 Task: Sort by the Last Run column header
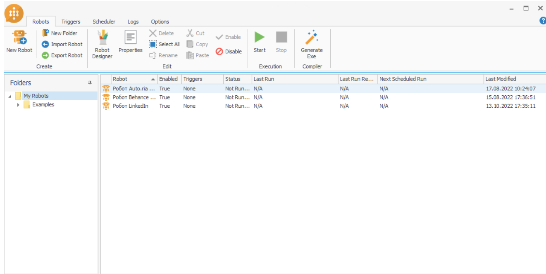coord(295,79)
